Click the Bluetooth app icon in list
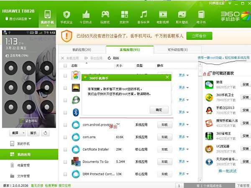The width and height of the screenshot is (251, 188). (x=76, y=112)
